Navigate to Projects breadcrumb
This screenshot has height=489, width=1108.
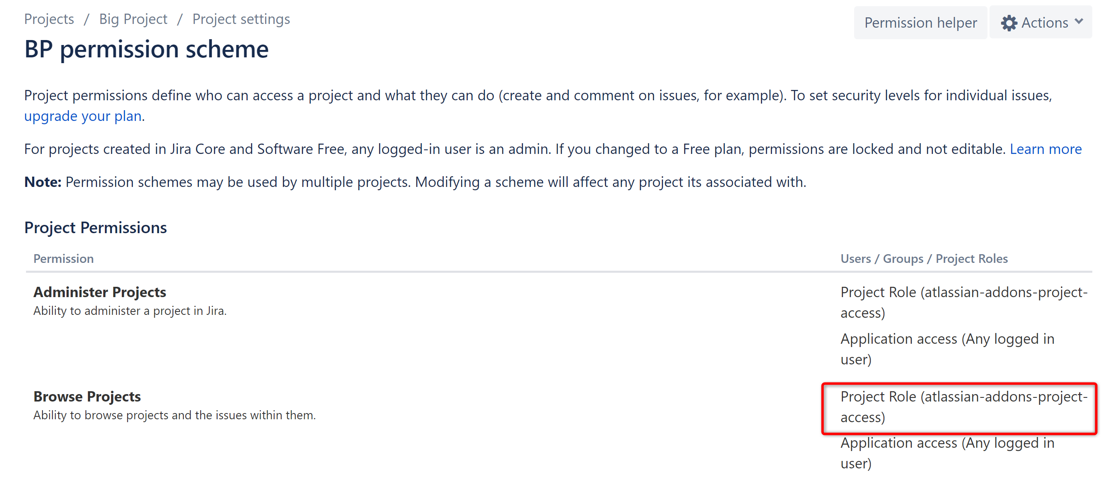(x=49, y=19)
